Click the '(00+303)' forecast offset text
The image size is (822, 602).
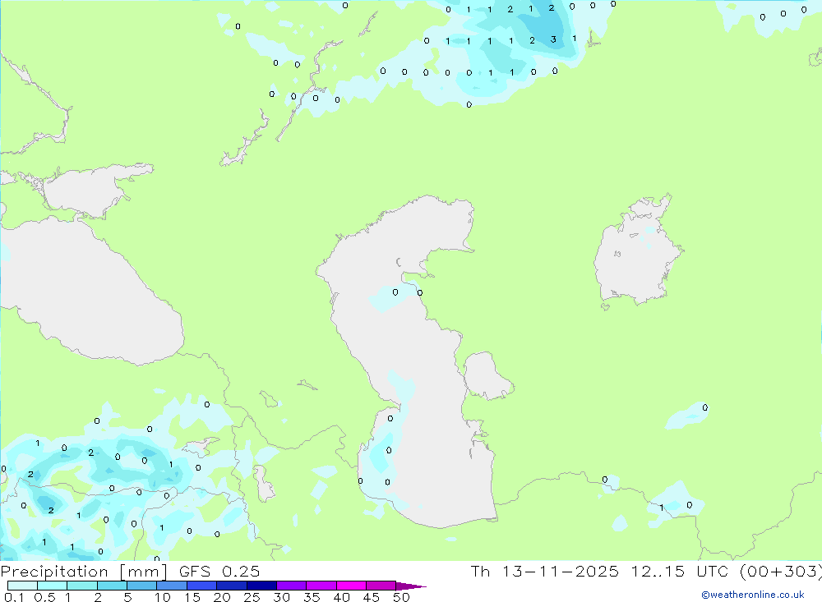tap(780, 572)
